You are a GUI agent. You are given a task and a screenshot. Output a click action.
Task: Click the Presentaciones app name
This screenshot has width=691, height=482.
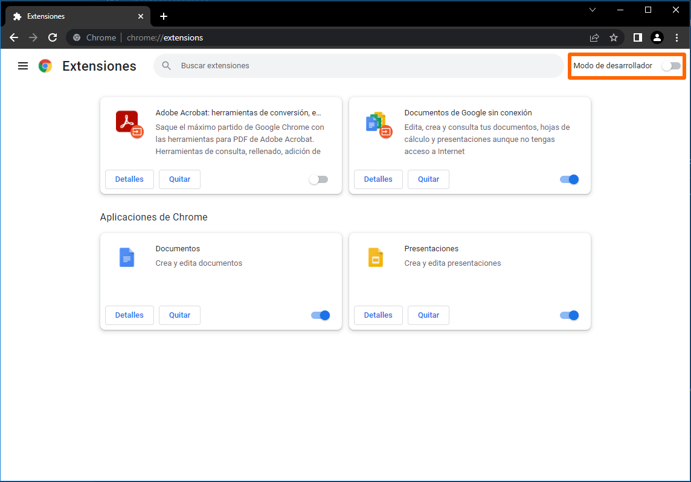431,249
